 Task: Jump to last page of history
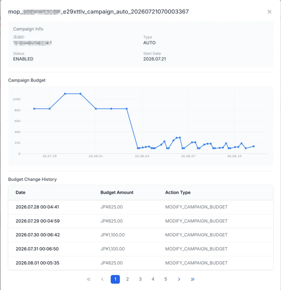tap(193, 279)
